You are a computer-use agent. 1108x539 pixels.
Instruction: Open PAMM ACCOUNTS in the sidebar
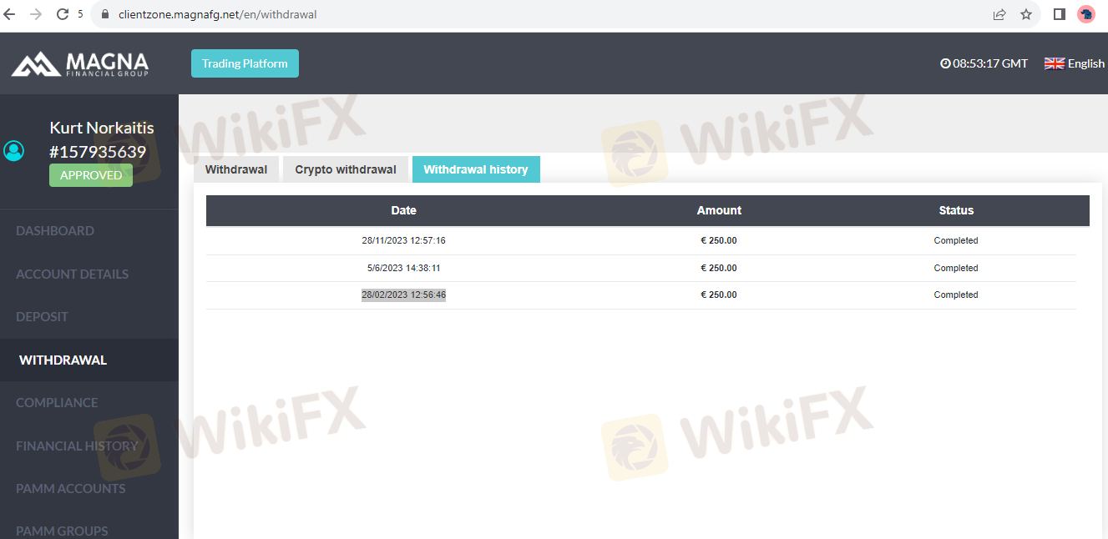pyautogui.click(x=71, y=489)
